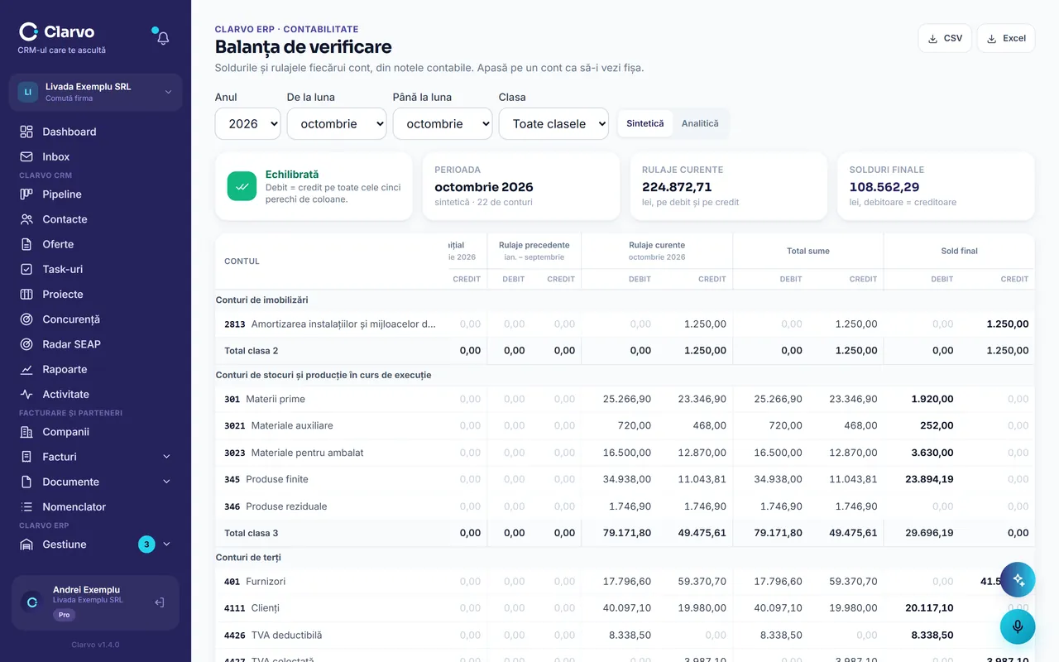Open notifications bell icon

pyautogui.click(x=163, y=38)
